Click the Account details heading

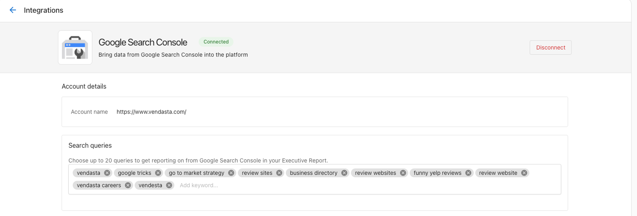click(84, 86)
